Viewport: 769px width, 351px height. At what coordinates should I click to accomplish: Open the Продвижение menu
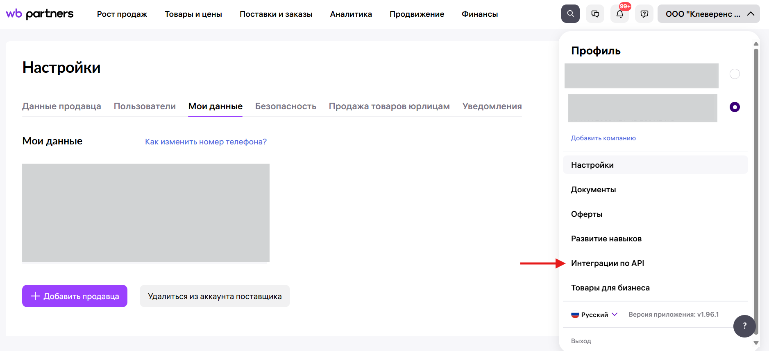(417, 14)
